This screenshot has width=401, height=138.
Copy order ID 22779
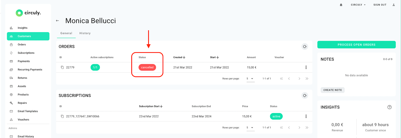pos(62,67)
